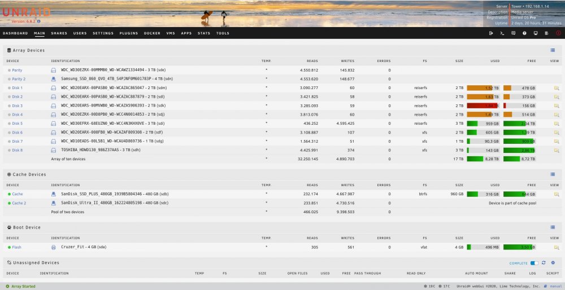Click the Device is part of cache pool text
This screenshot has height=290, width=565.
coord(512,203)
